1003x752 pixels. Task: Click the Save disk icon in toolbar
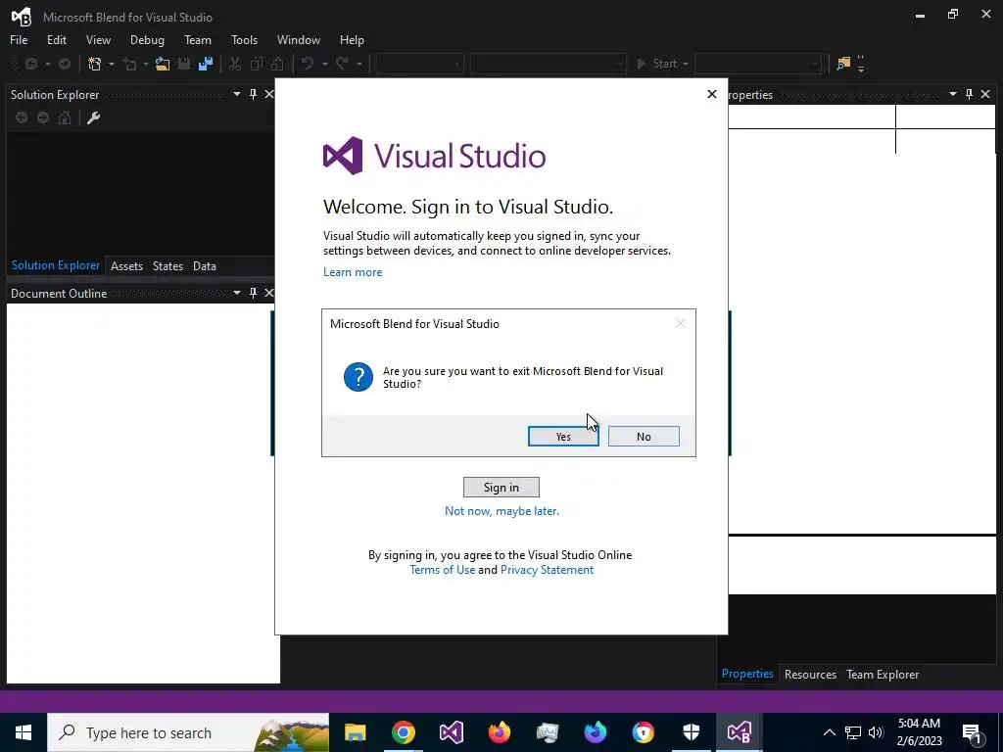(x=184, y=64)
